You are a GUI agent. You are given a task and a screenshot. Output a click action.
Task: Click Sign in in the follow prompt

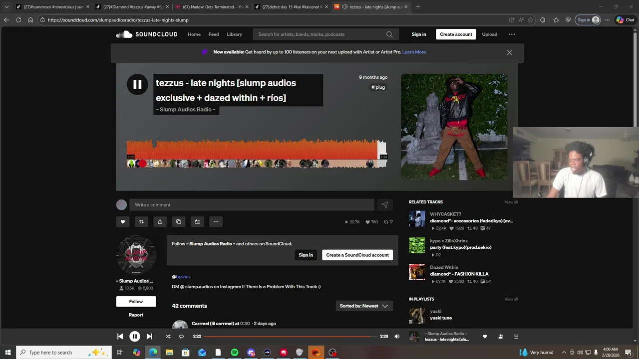pyautogui.click(x=306, y=255)
